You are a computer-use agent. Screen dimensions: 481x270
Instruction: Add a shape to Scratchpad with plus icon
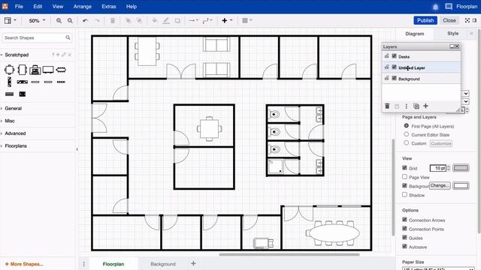(x=58, y=55)
